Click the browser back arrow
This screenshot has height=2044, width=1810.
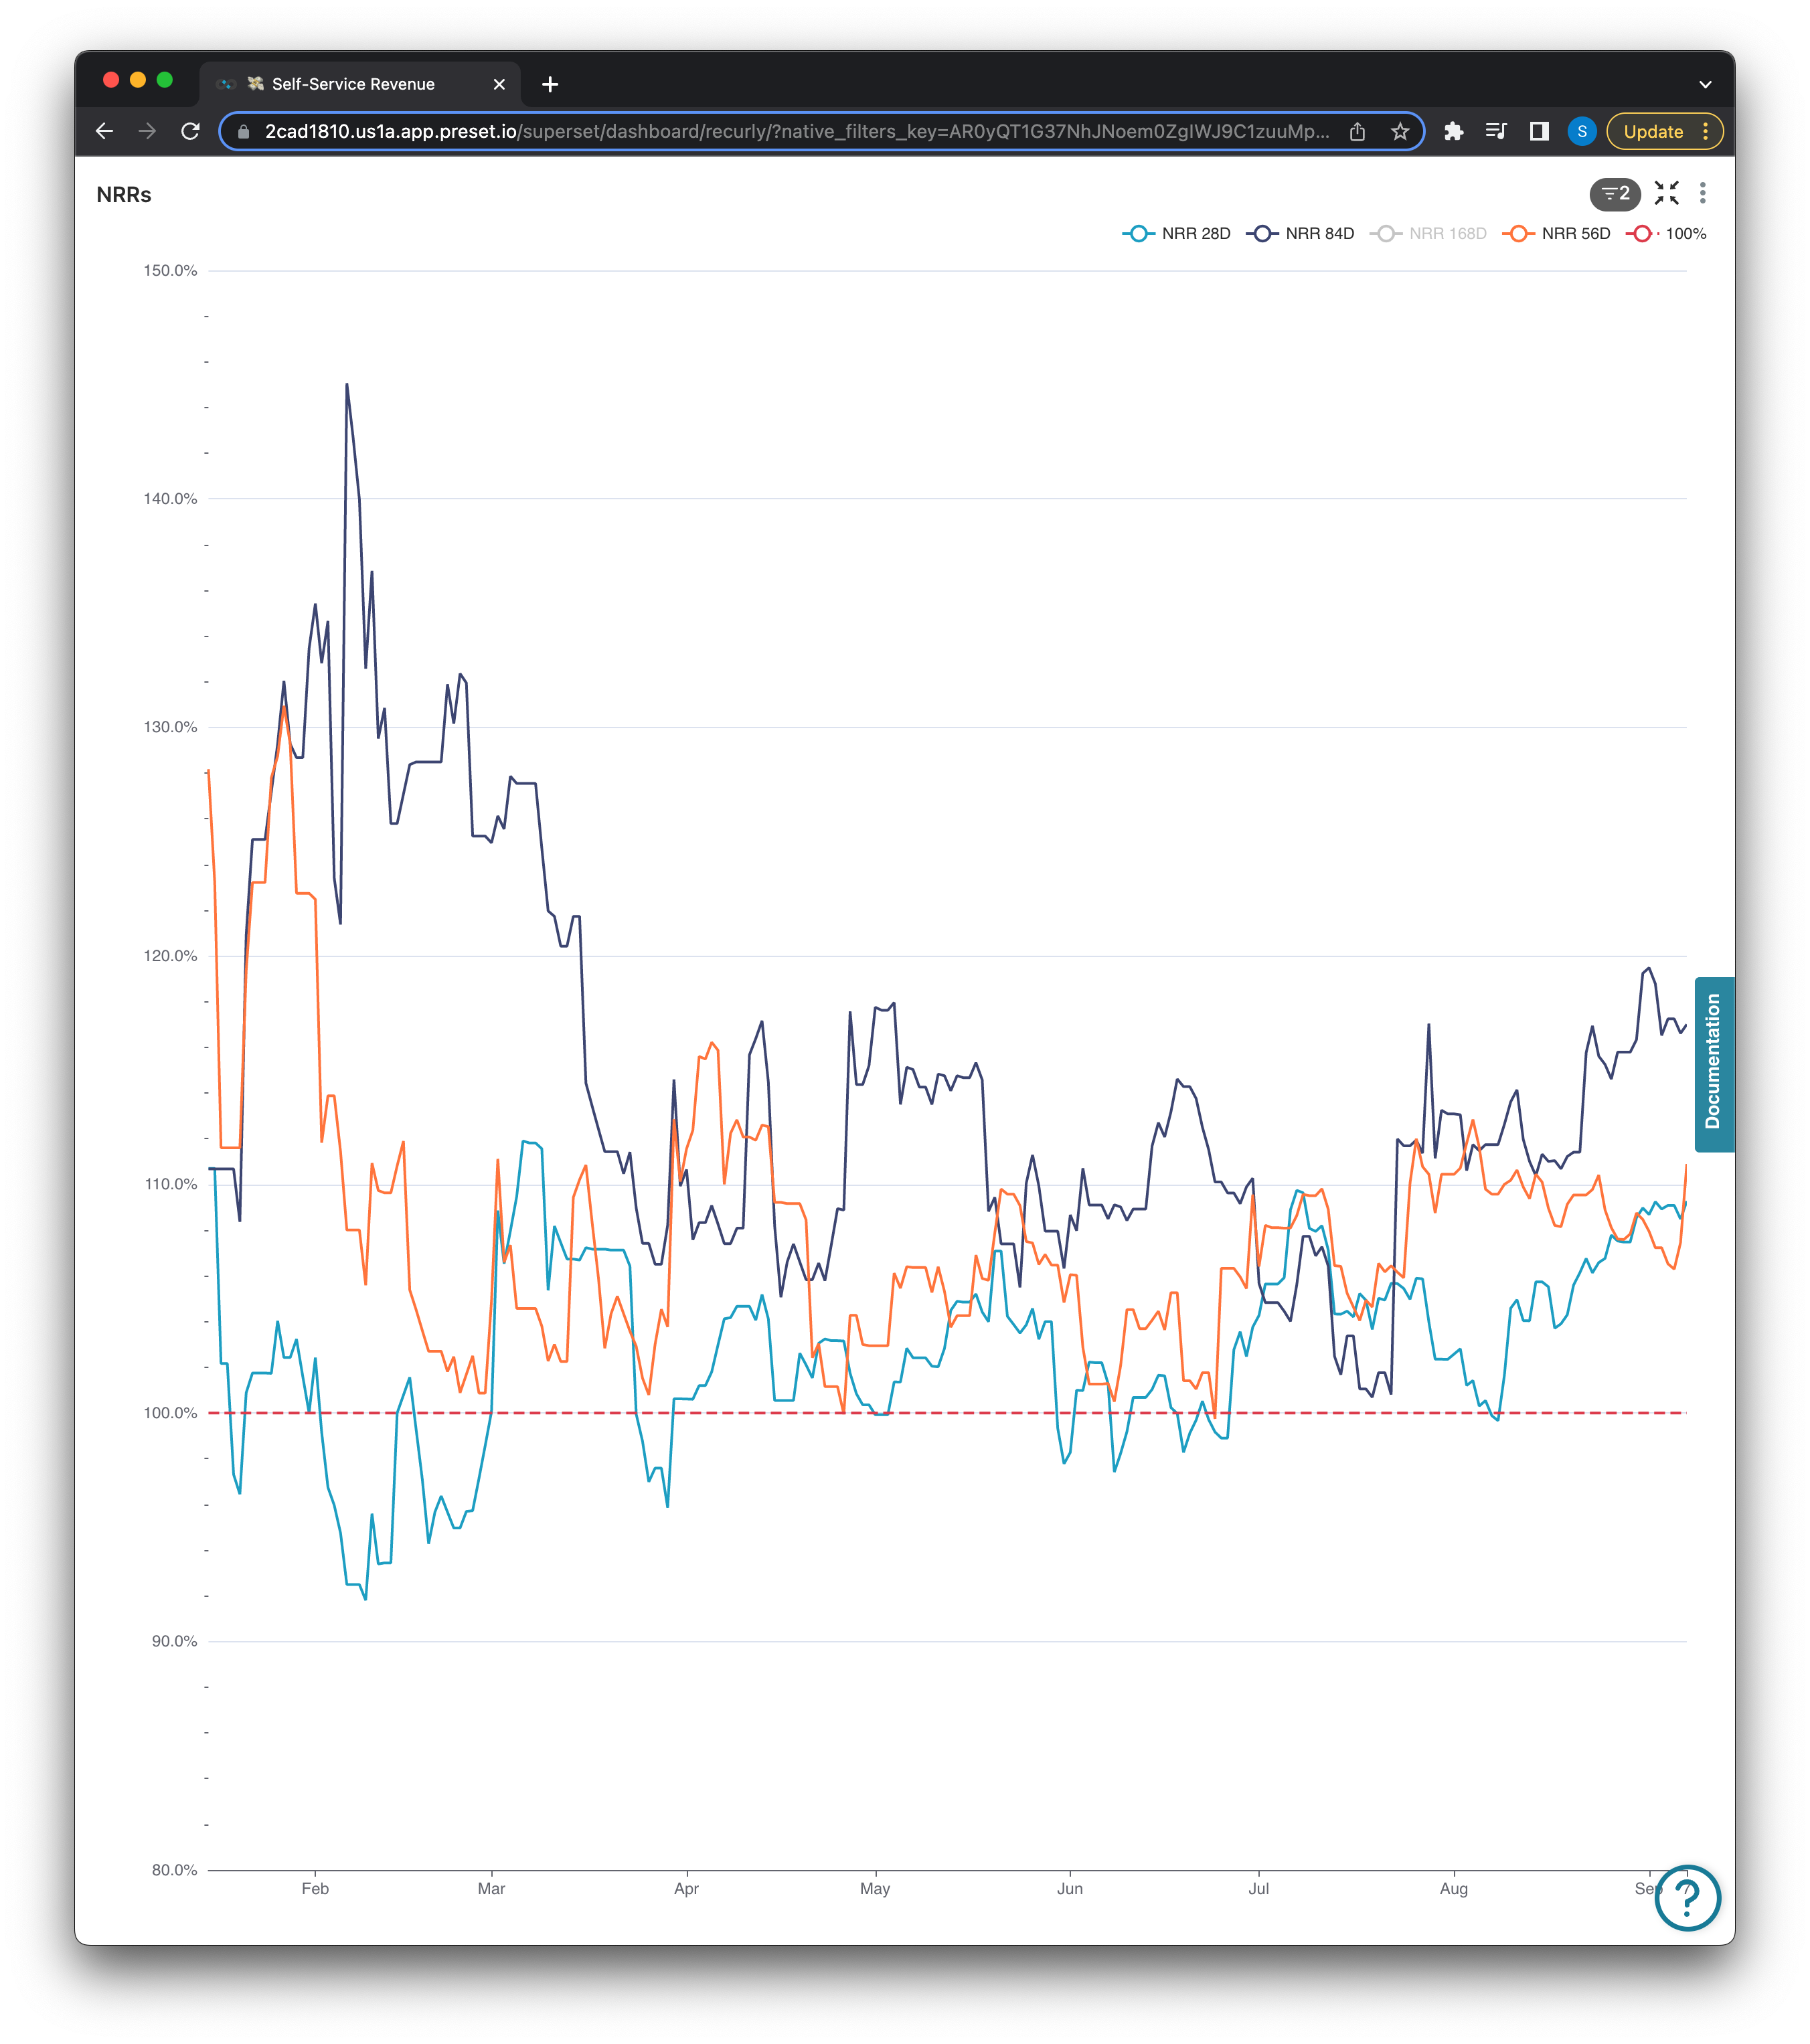(x=105, y=131)
